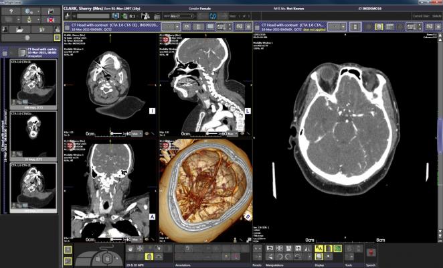Click the green icon in Display group
Screen dimensions: 443x268
338,249
